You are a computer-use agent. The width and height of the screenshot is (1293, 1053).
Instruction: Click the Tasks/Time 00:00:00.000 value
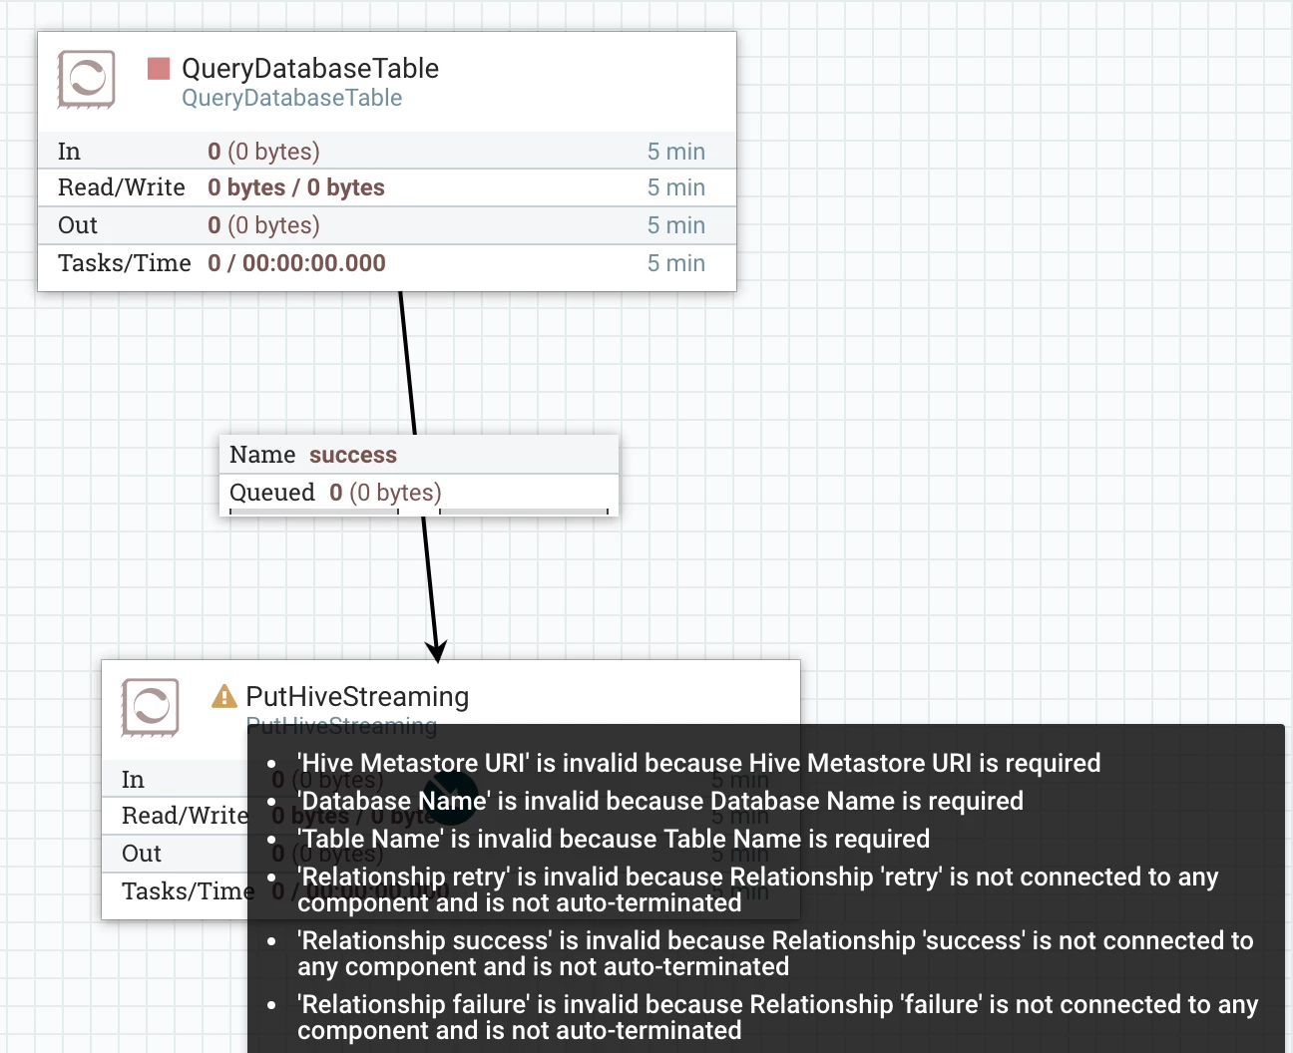(x=296, y=263)
